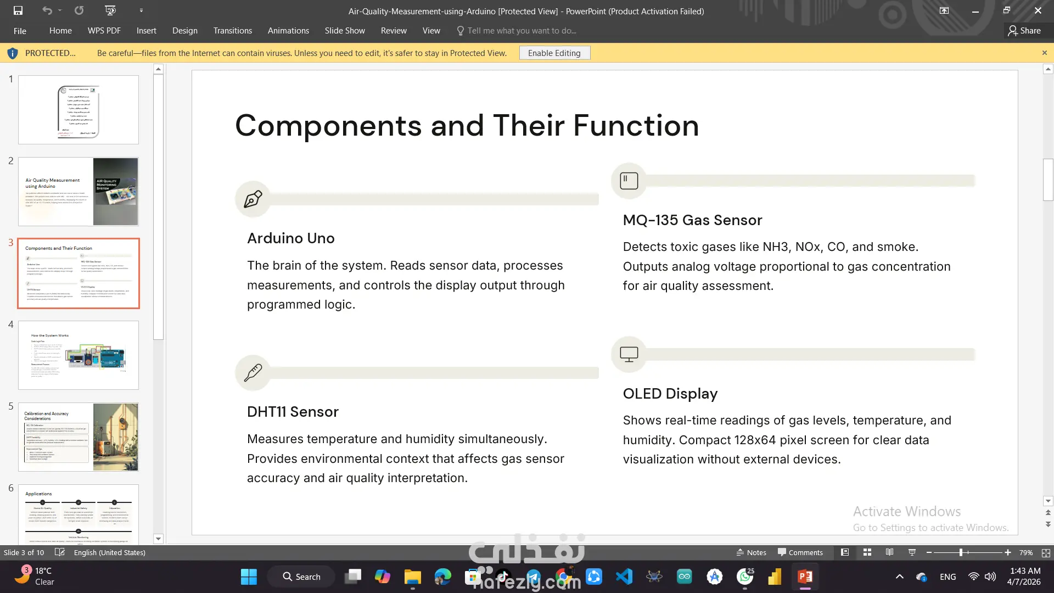Select slide 5 thumbnail Calibration and Accuracy
This screenshot has height=593, width=1054.
pos(79,437)
